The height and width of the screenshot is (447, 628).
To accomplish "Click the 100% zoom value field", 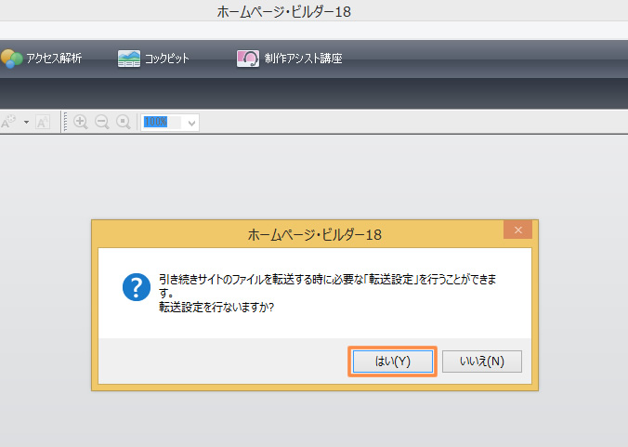I will coord(163,122).
